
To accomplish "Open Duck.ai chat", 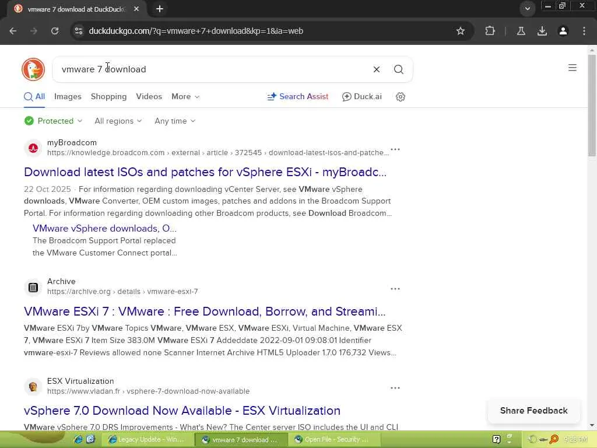I will pos(361,97).
